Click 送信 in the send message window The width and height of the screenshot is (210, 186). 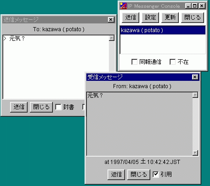click(x=19, y=107)
